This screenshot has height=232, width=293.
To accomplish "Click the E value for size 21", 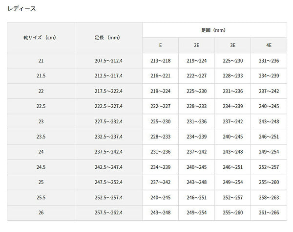I will point(160,60).
